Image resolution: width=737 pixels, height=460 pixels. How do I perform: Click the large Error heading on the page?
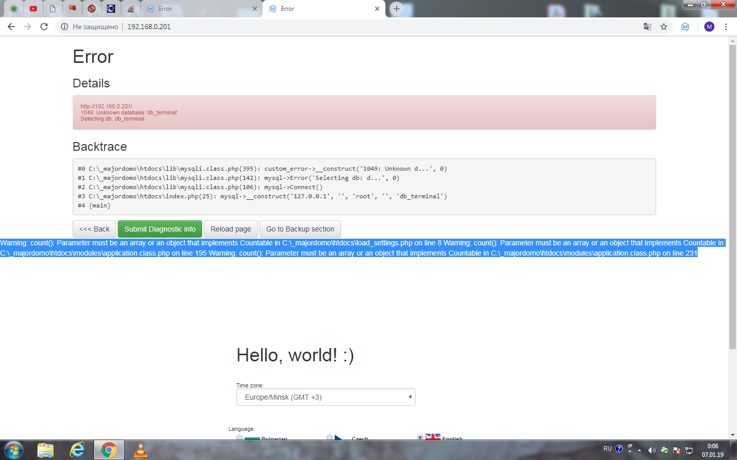point(93,57)
